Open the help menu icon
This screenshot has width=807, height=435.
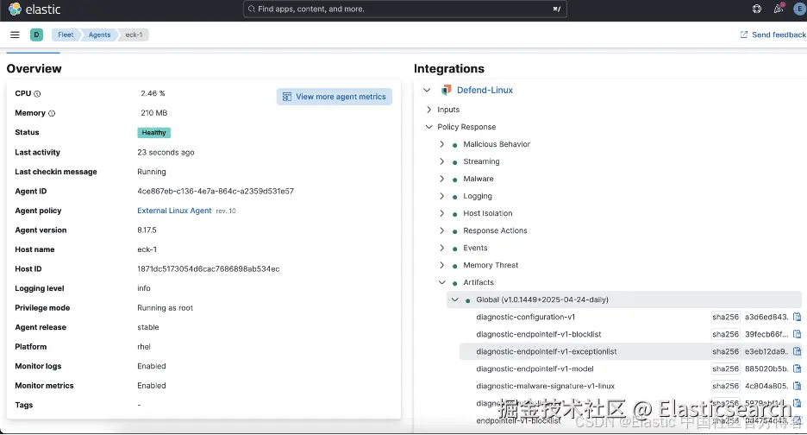757,9
